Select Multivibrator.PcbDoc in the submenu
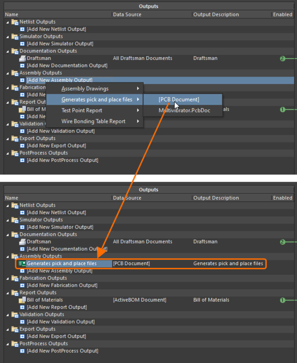 pyautogui.click(x=184, y=110)
